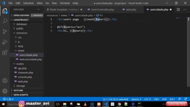The image size is (190, 107).
Task: Click Ln 1, Col 28 cursor position
Action: pyautogui.click(x=115, y=99)
